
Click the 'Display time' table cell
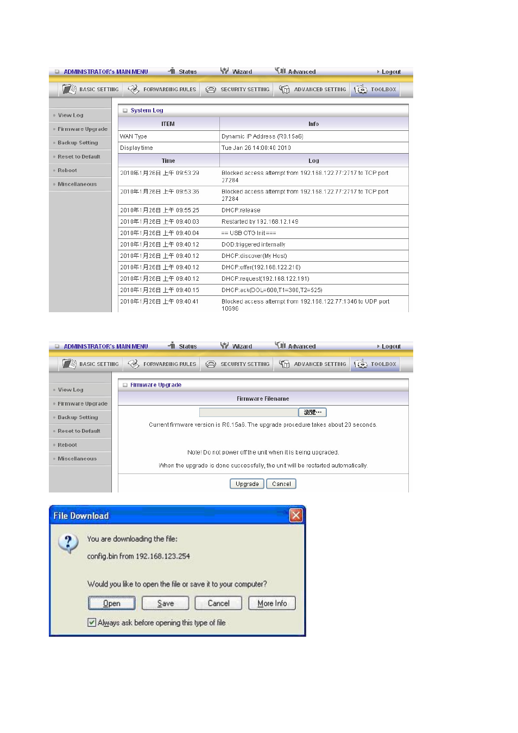click(x=169, y=148)
